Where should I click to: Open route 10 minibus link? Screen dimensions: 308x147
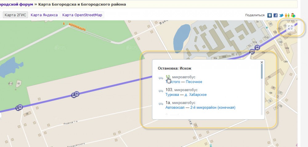168,77
